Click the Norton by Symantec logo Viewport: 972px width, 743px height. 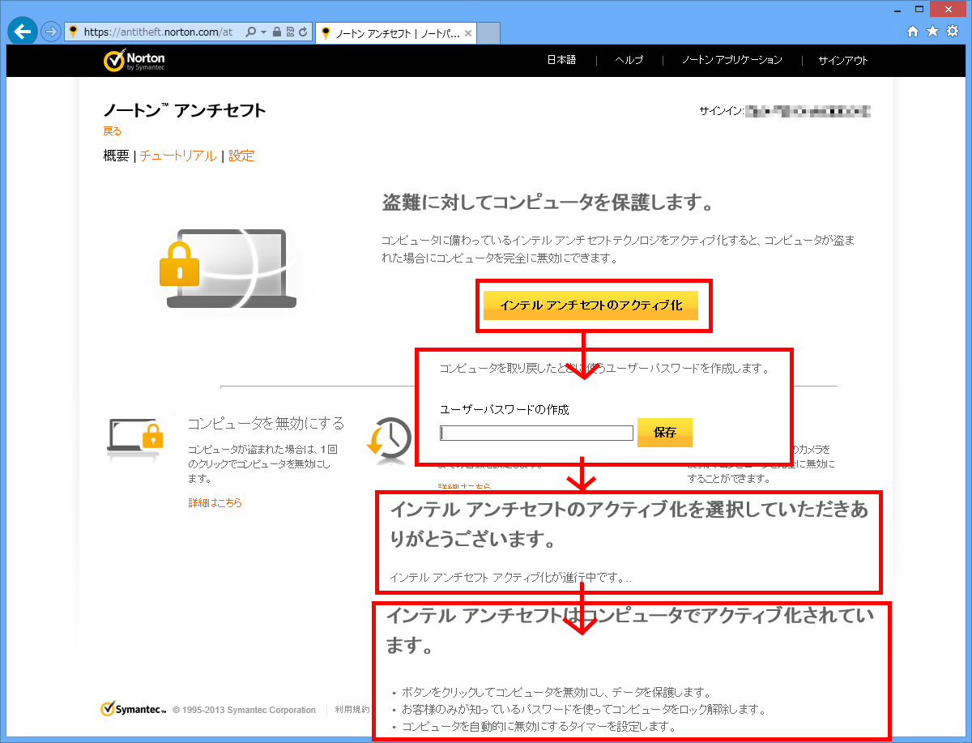coord(134,61)
